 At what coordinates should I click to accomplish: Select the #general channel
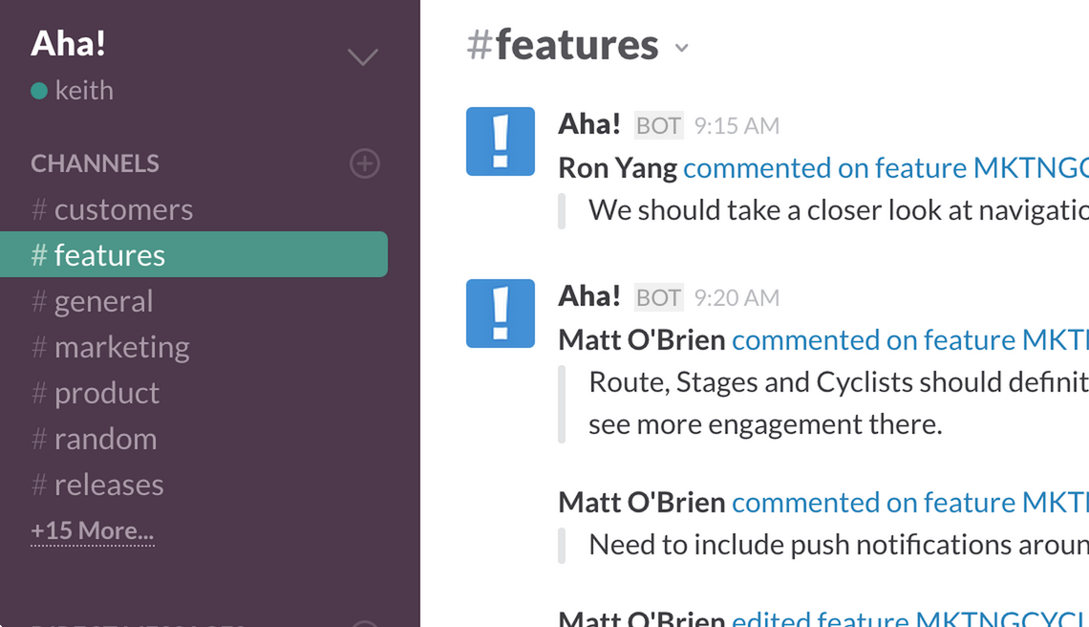92,302
